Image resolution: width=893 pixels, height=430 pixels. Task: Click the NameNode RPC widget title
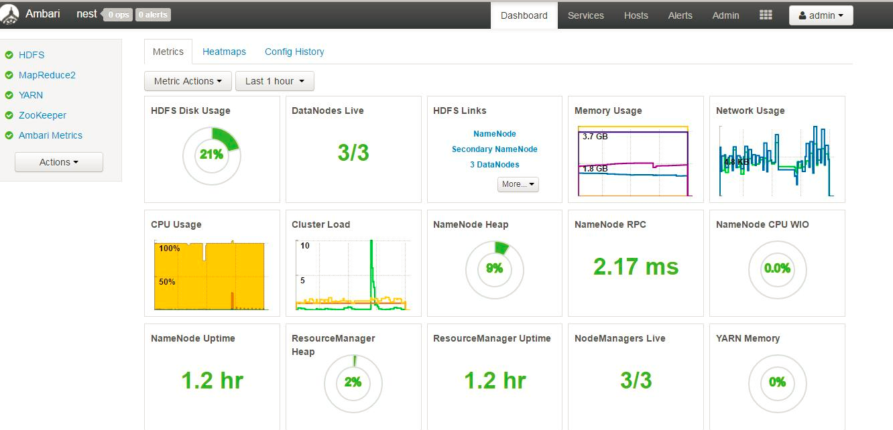(x=610, y=224)
